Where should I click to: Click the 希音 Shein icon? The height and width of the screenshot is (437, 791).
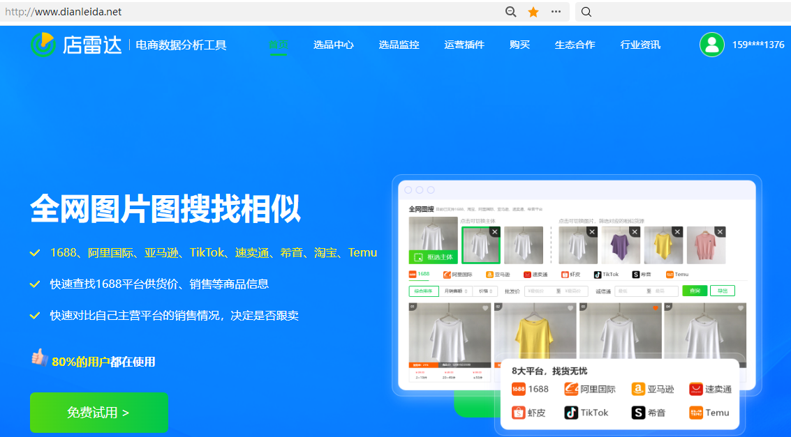pos(638,412)
